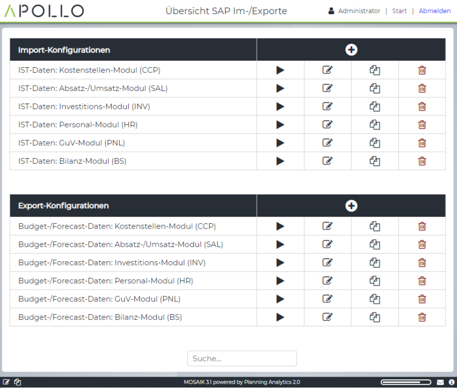Screen dimensions: 457x388
Task: Delete the Budget-/Forecast GuV-Modul (PNL) export
Action: (x=422, y=299)
